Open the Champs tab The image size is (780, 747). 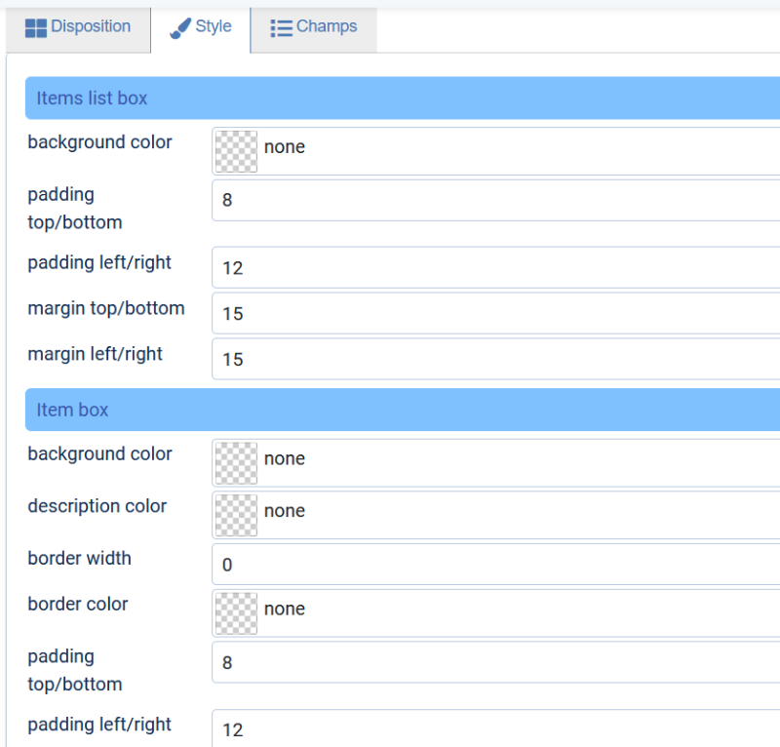pyautogui.click(x=314, y=27)
